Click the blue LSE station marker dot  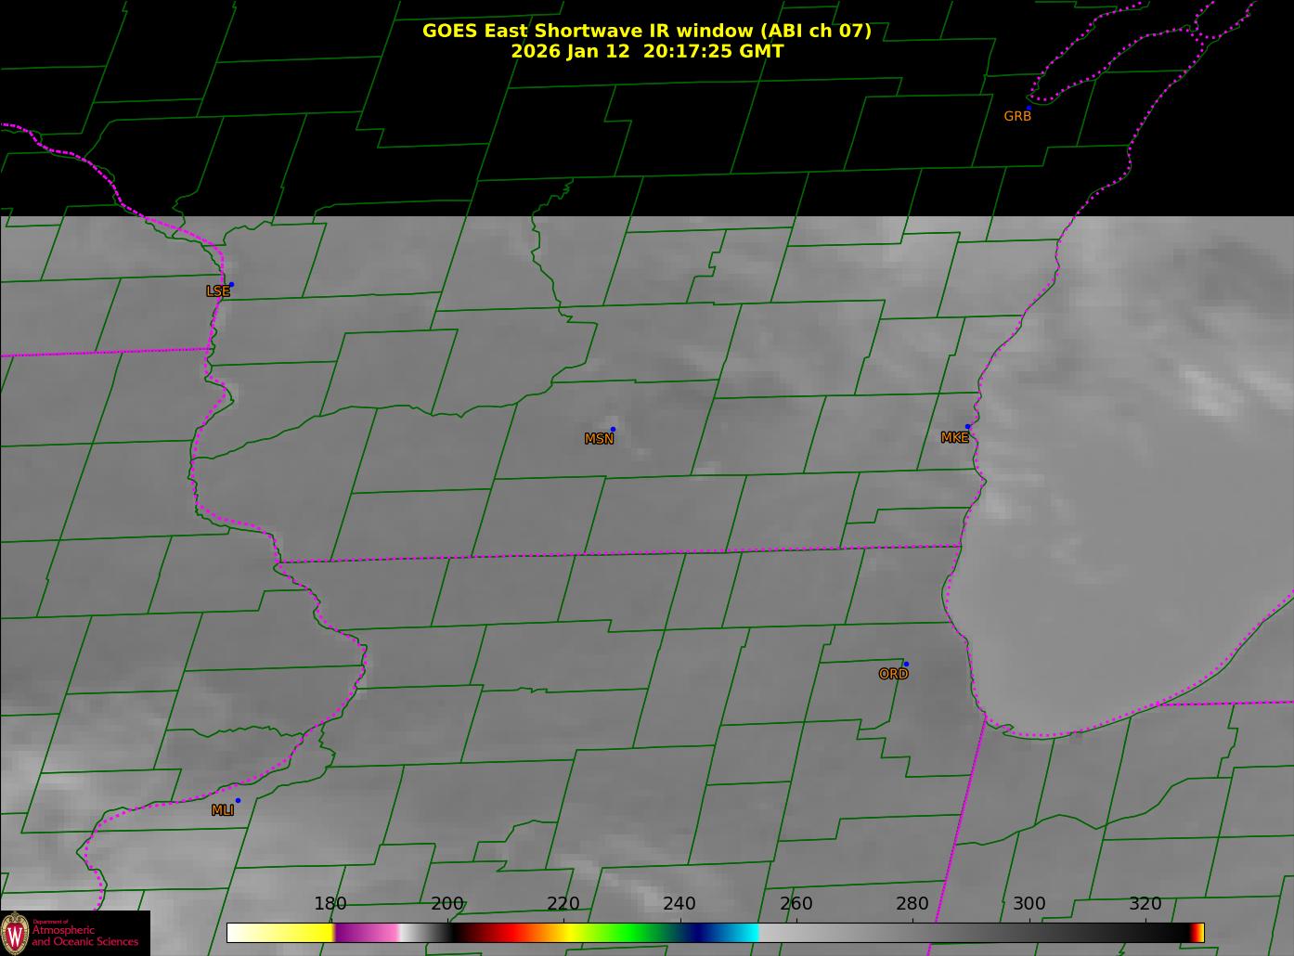click(x=231, y=284)
